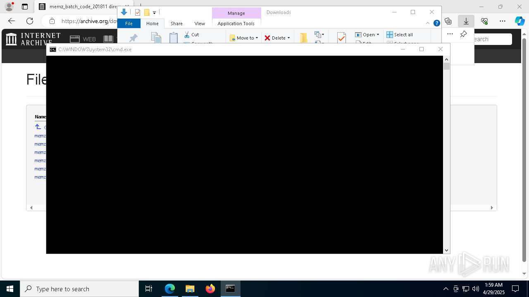
Task: Click the New folder icon in the ribbon
Action: click(304, 38)
